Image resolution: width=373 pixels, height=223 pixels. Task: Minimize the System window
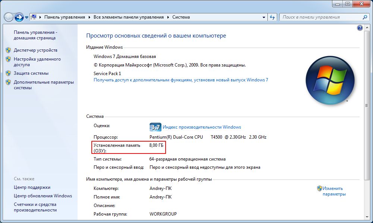point(338,4)
